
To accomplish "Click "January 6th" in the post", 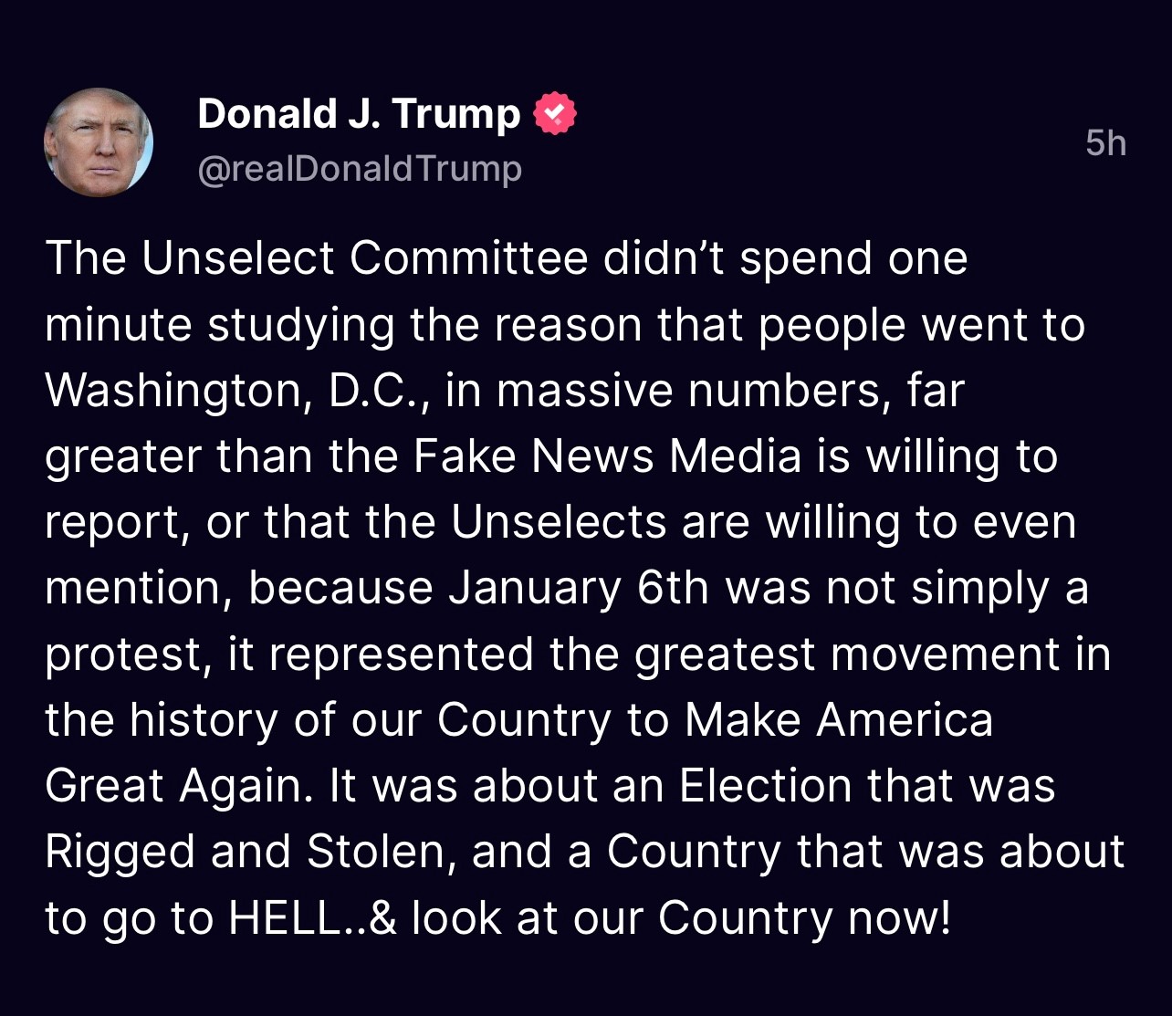I will 578,589.
